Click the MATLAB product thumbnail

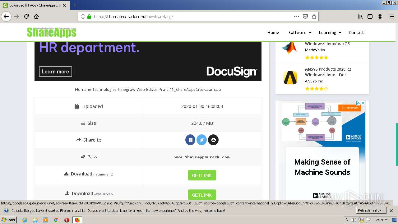tap(289, 47)
